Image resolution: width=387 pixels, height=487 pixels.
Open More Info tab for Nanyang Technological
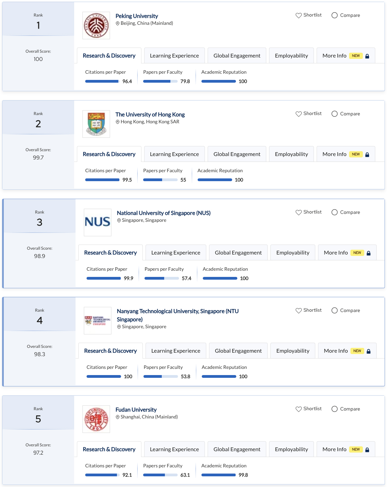click(x=347, y=351)
